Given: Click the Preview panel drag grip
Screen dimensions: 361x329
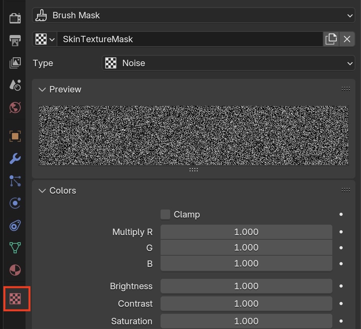Looking at the screenshot, I should pyautogui.click(x=345, y=89).
